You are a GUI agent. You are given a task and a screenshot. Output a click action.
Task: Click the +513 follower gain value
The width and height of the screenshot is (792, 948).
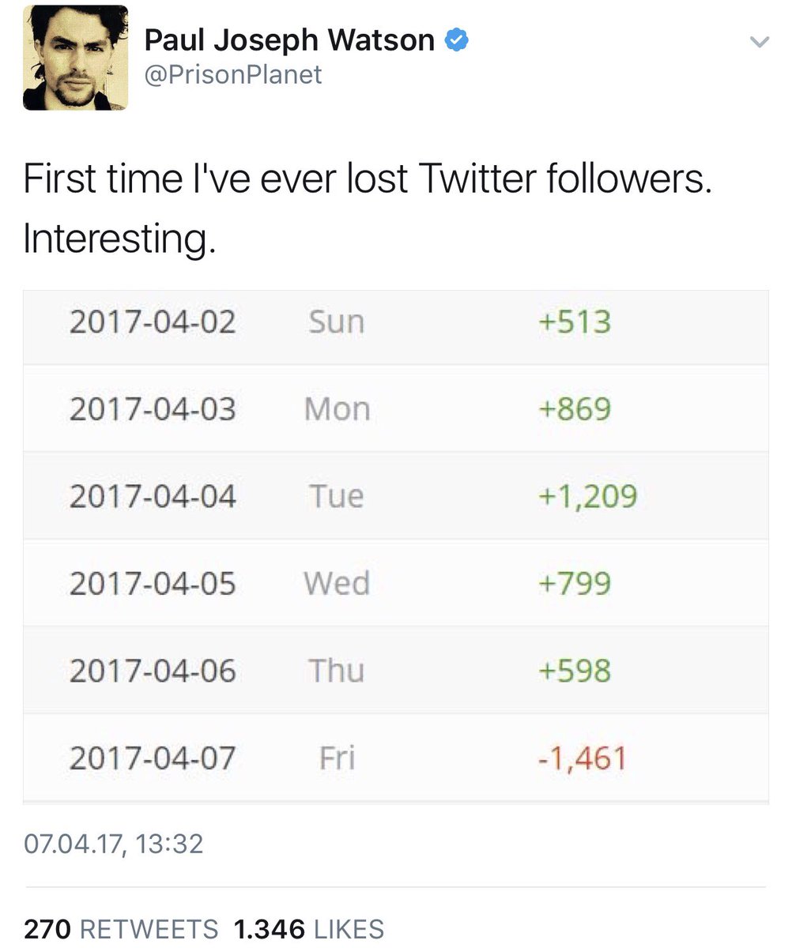pyautogui.click(x=575, y=322)
